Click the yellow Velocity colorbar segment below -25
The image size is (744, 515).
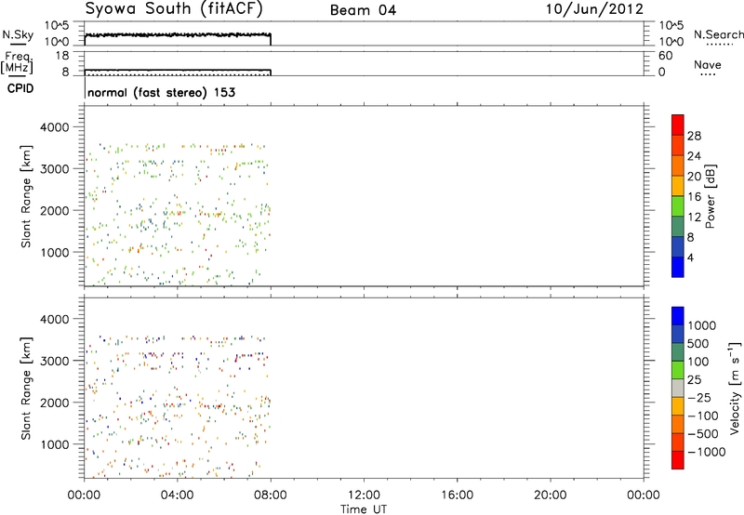[678, 406]
